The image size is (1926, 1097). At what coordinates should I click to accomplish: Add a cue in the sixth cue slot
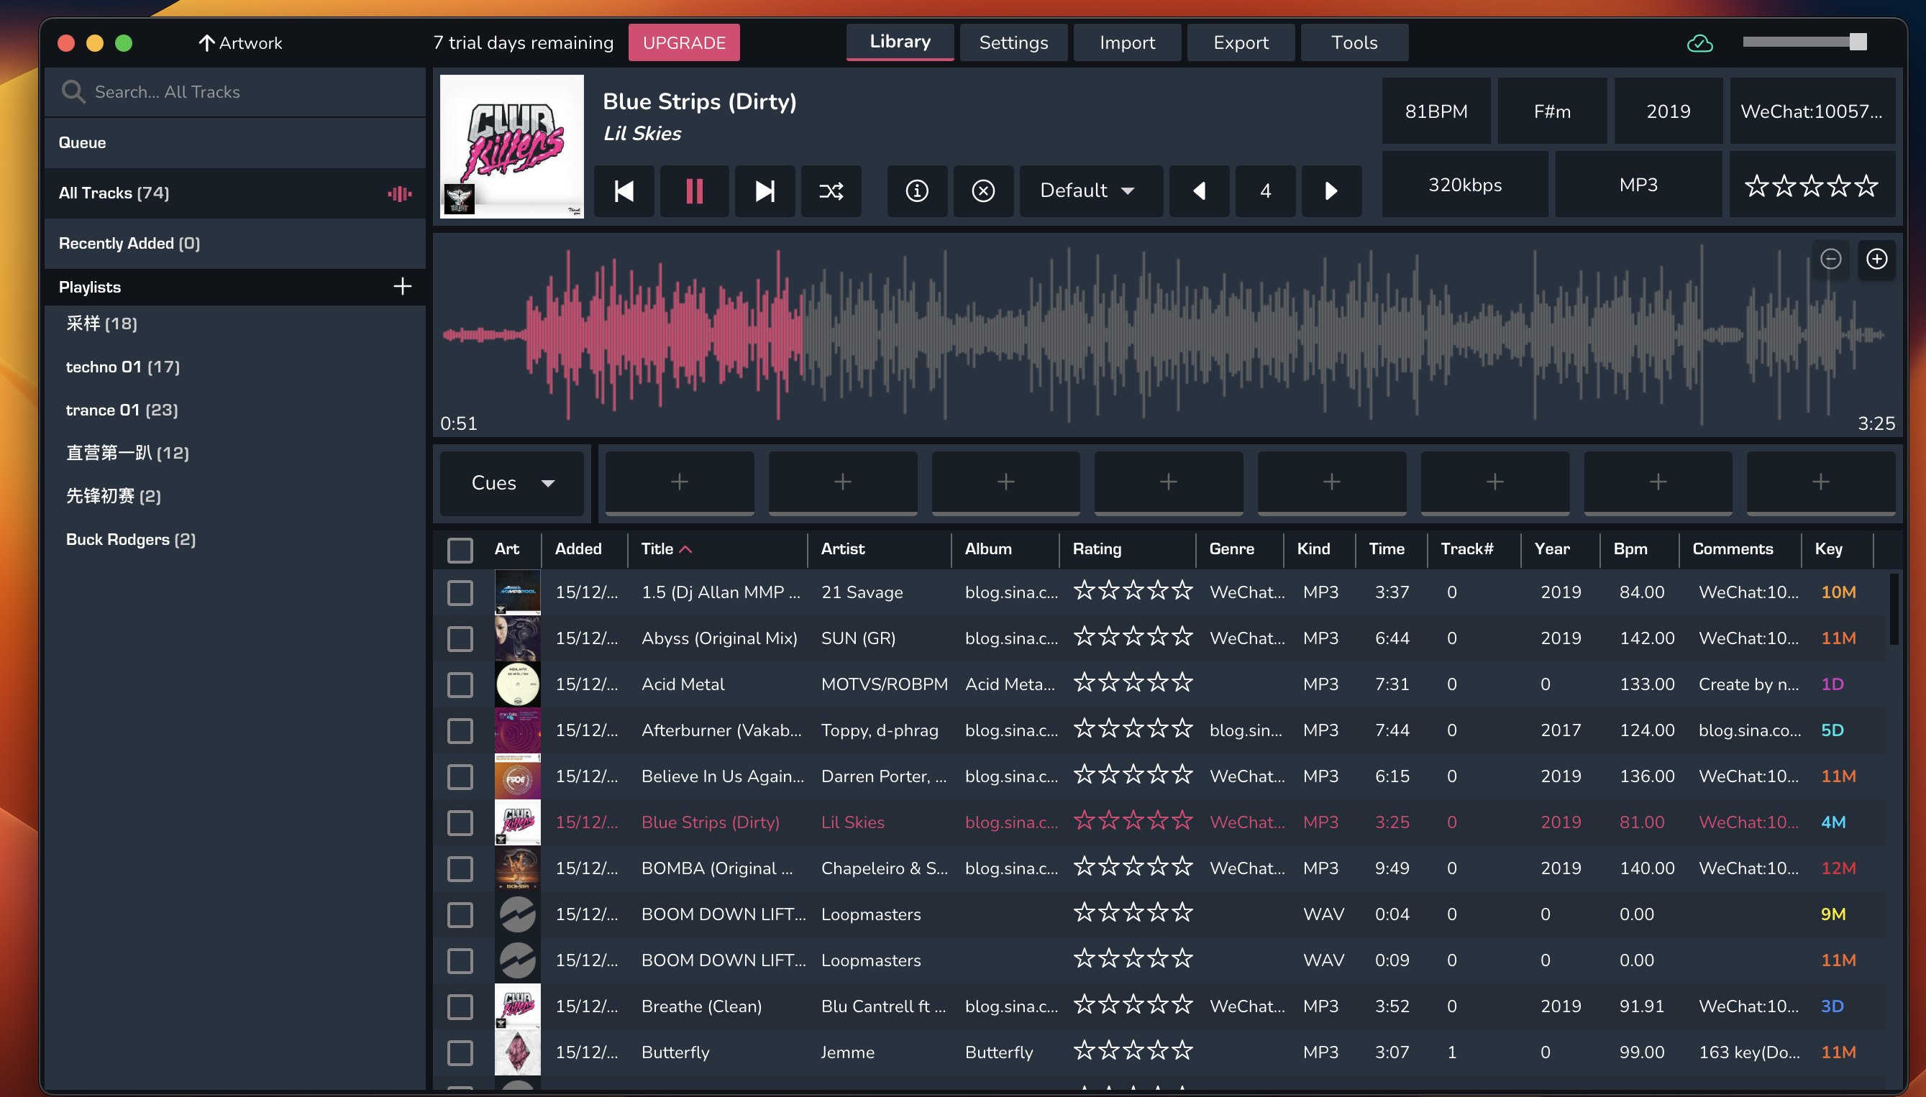1494,482
